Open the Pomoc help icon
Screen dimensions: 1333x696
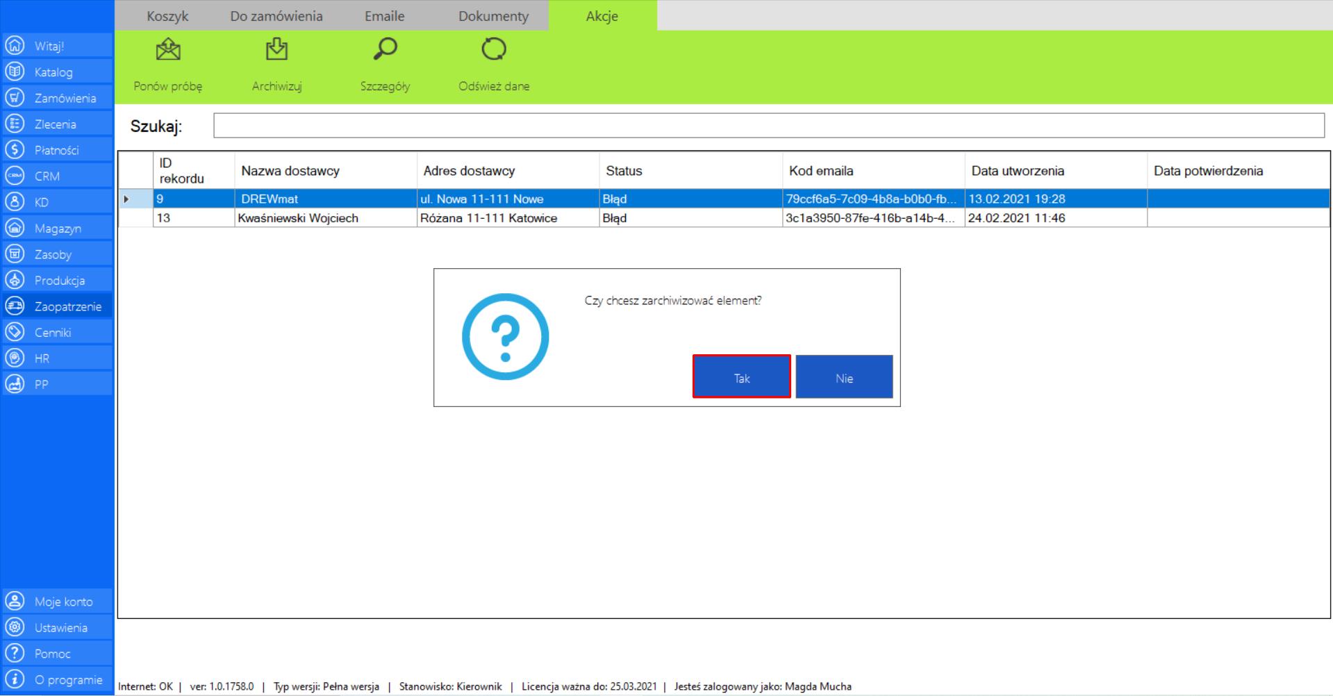click(14, 653)
